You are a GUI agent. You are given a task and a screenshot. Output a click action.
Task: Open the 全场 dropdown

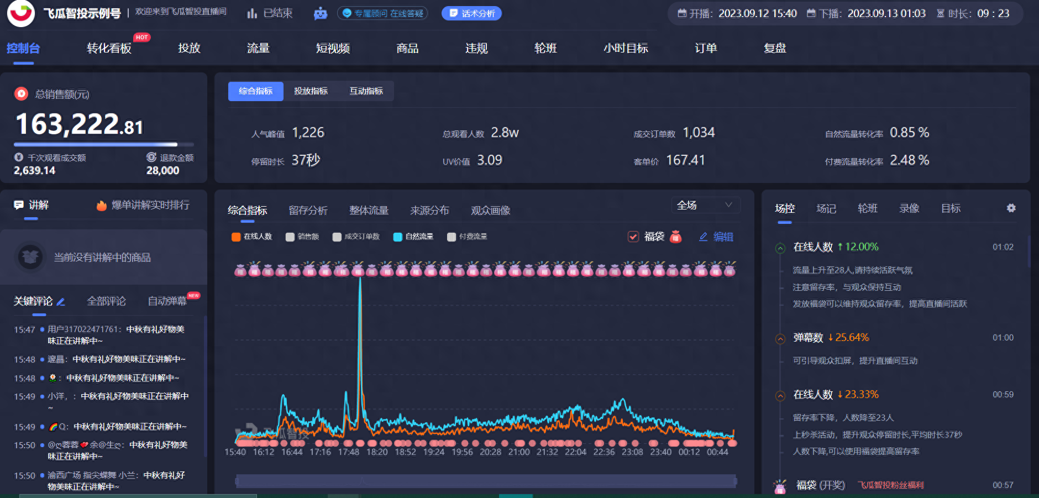coord(705,205)
